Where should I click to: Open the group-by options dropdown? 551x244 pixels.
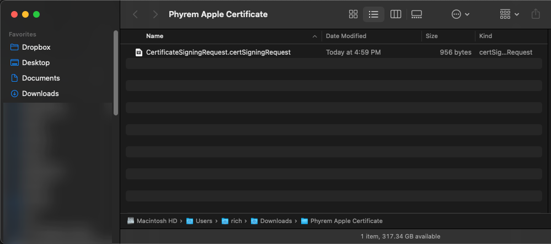pyautogui.click(x=509, y=14)
